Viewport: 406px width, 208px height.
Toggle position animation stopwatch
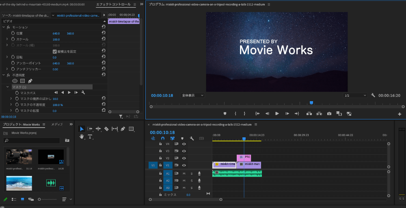point(13,33)
